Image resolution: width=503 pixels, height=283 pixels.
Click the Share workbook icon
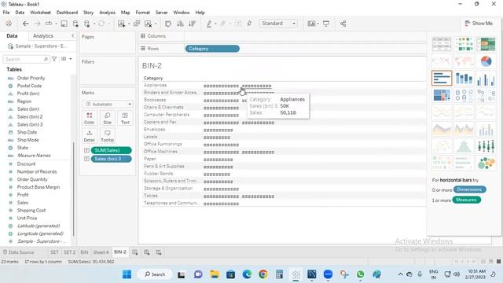coord(343,24)
